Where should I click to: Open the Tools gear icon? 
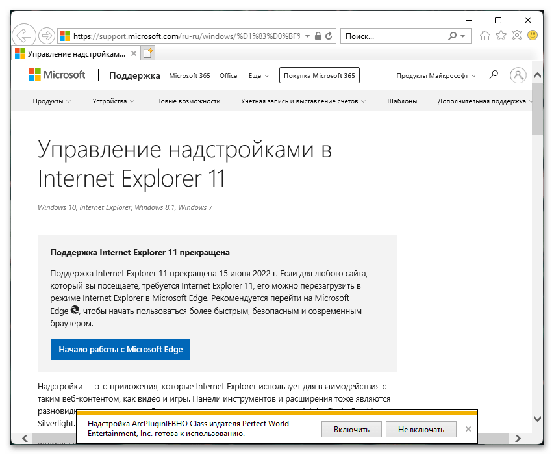coord(516,35)
